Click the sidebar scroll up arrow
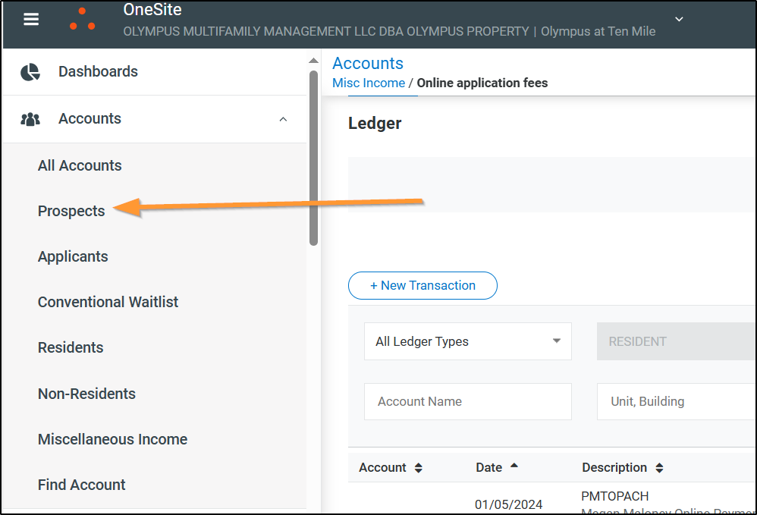This screenshot has width=757, height=515. (x=313, y=61)
